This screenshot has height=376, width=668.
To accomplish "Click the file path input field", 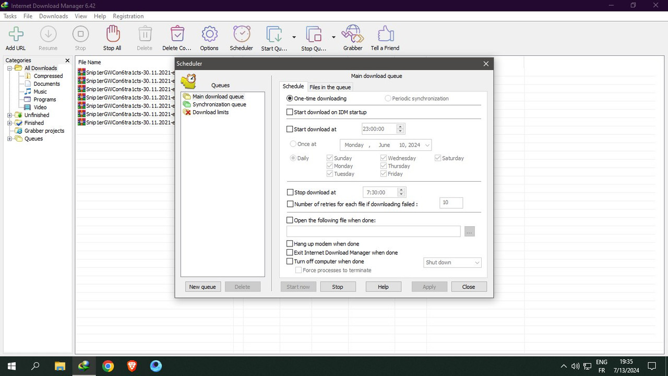I will click(x=374, y=231).
